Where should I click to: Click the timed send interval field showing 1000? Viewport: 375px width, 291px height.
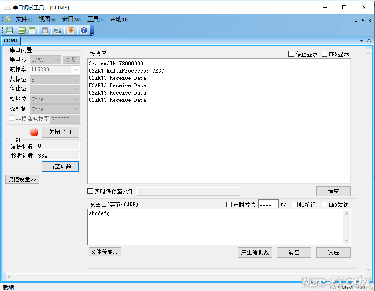coord(268,204)
